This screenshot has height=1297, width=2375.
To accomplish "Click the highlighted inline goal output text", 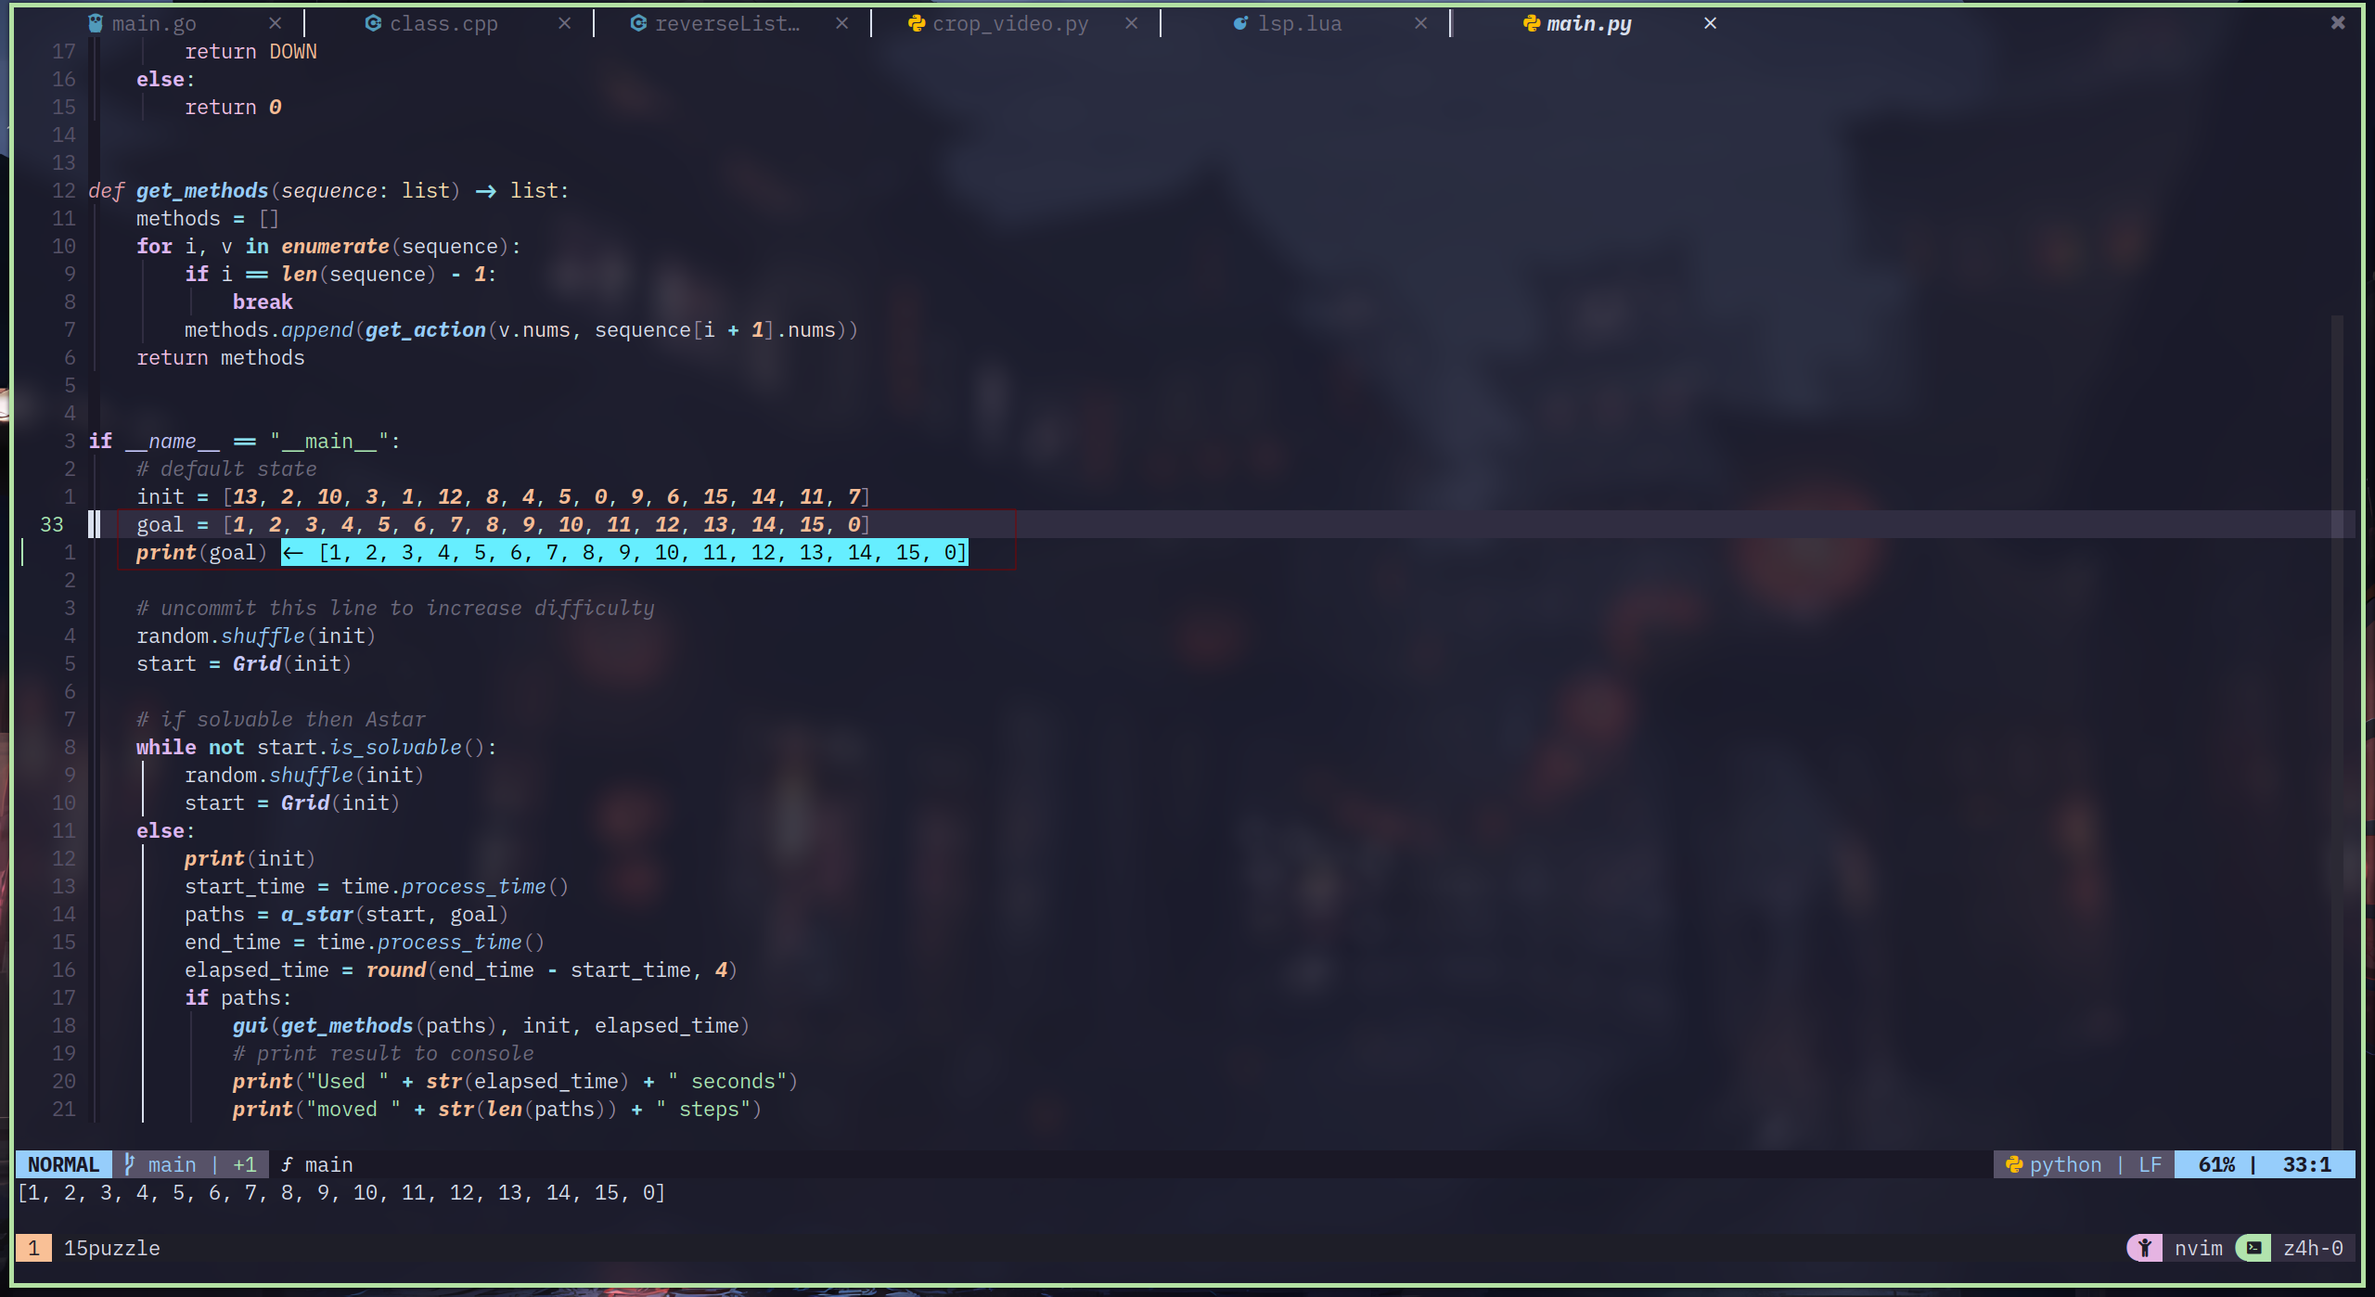I will pos(624,553).
